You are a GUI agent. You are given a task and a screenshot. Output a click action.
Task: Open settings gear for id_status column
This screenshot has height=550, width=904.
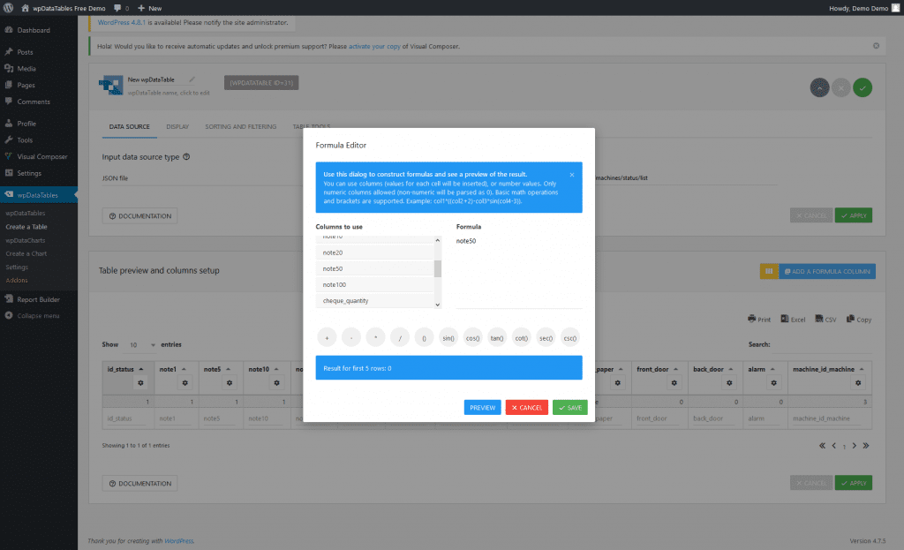click(140, 383)
